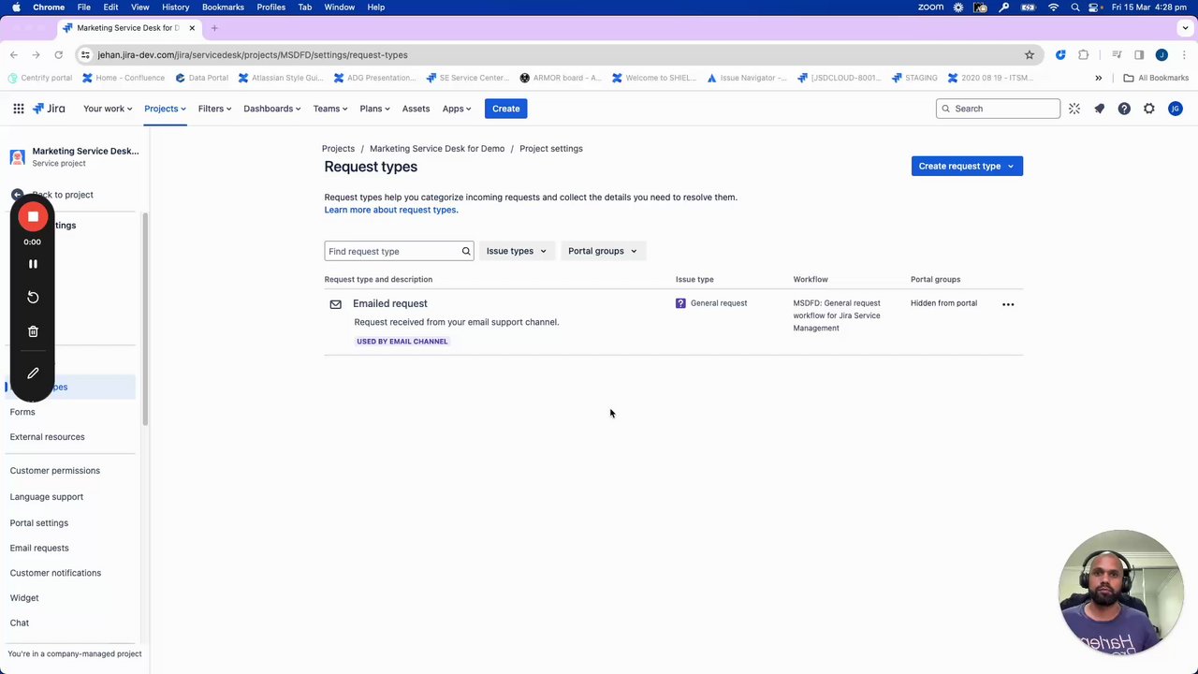Expand the Teams dropdown
Screen dimensions: 1198x674
click(x=330, y=109)
